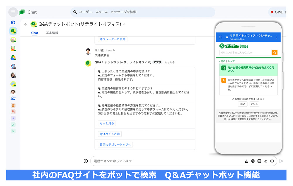Open the phone browser three-dot menu
This screenshot has width=293, height=186.
click(x=277, y=37)
